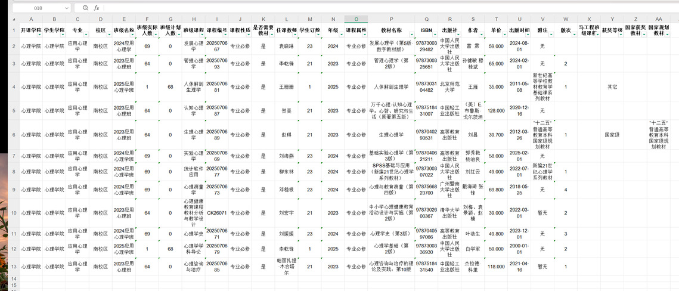Expand the 校区 column filter
The height and width of the screenshot is (291, 679).
coord(108,35)
